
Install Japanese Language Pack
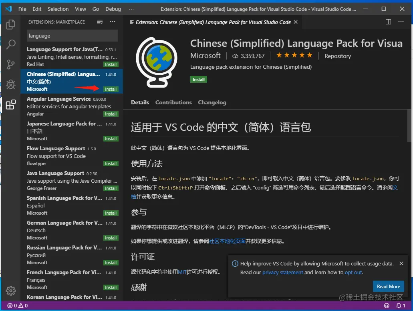coord(111,139)
